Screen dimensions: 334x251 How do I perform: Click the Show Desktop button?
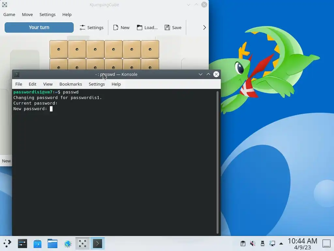pyautogui.click(x=326, y=243)
